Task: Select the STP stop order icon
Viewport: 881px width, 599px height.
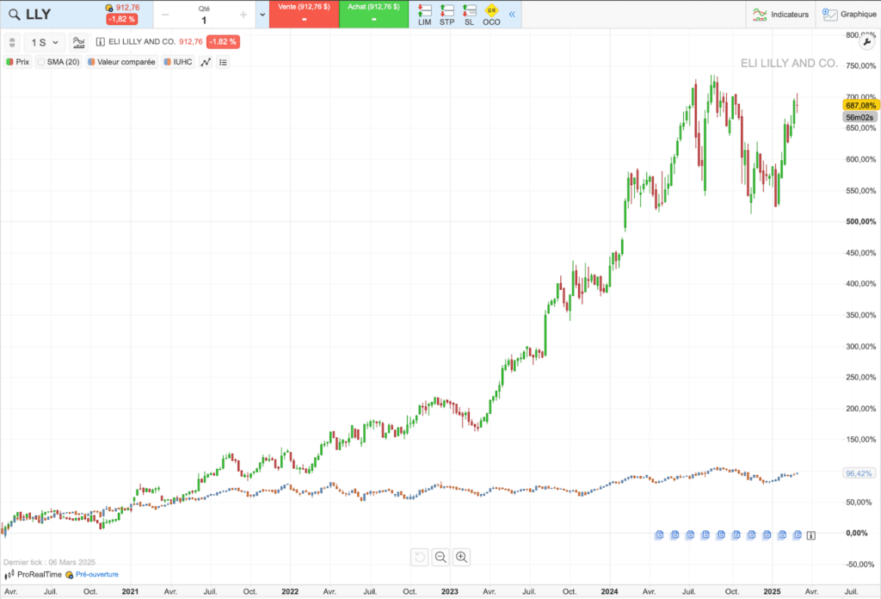Action: (447, 15)
